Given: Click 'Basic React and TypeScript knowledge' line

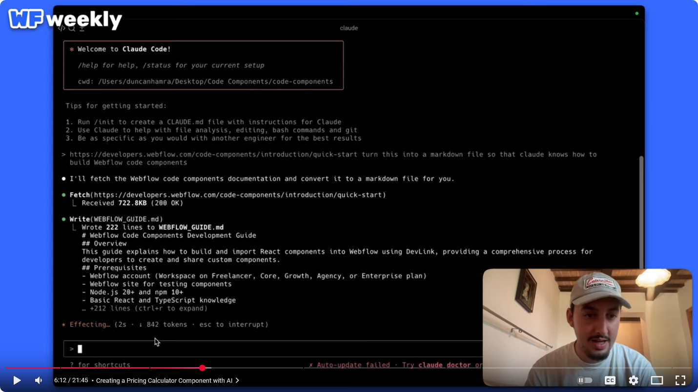Looking at the screenshot, I should click(159, 300).
